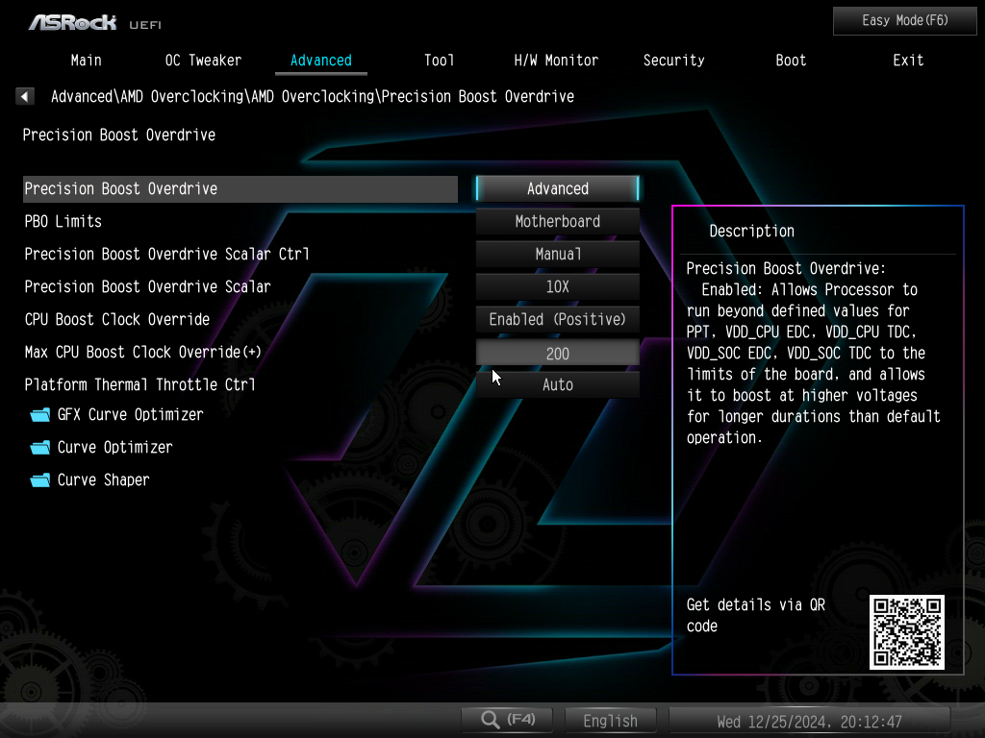
Task: Select the PBO Limits row label
Action: 63,222
